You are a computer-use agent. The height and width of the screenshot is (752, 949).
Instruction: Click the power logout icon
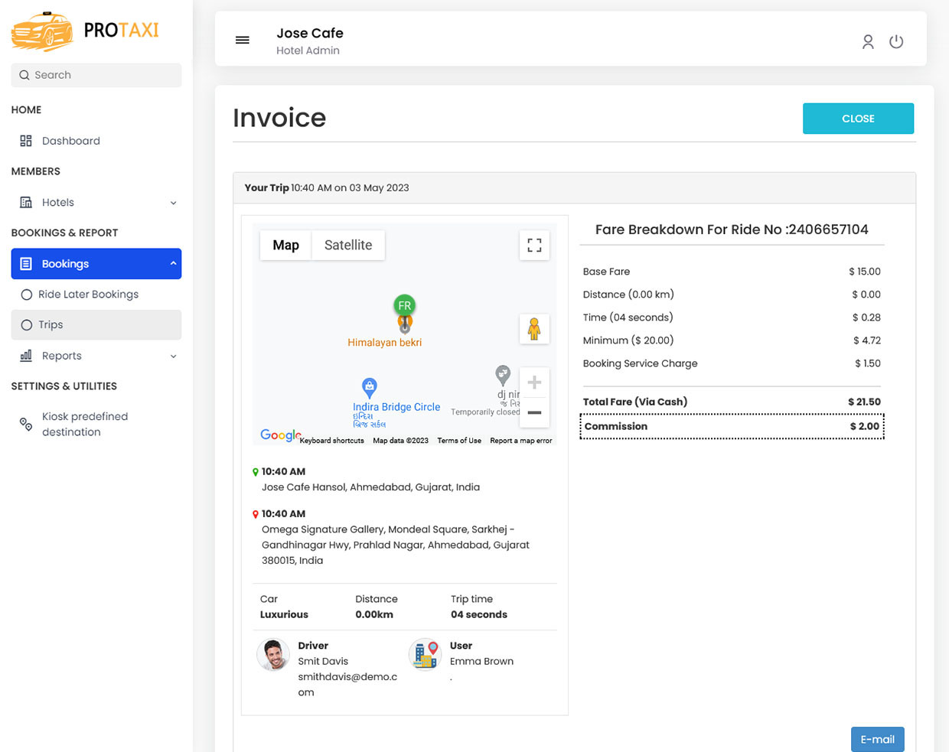(x=896, y=41)
